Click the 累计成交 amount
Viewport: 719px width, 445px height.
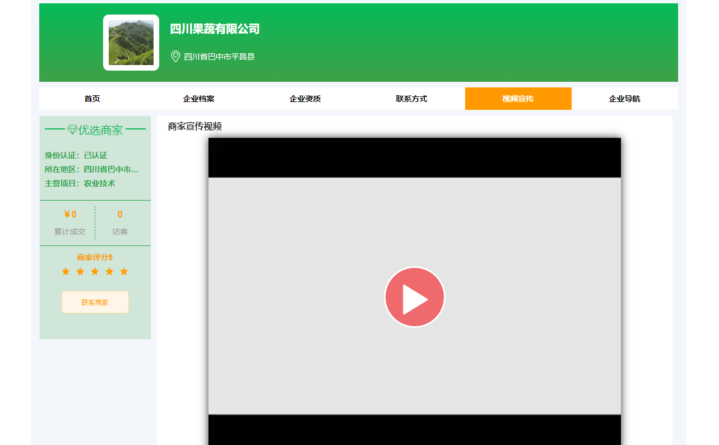pos(70,215)
